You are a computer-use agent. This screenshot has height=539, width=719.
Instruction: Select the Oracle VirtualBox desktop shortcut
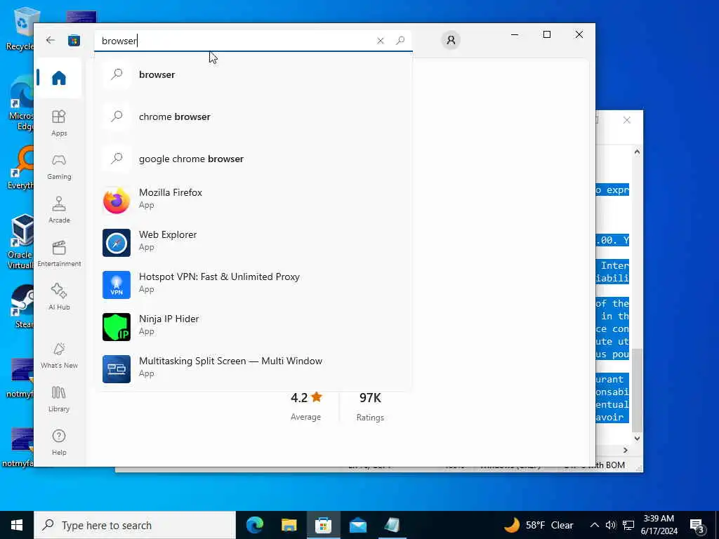point(21,241)
